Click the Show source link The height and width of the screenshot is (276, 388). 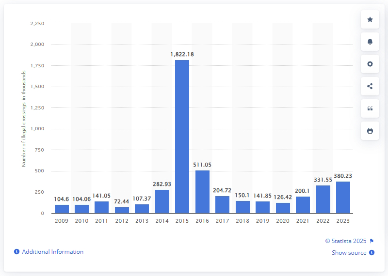349,253
